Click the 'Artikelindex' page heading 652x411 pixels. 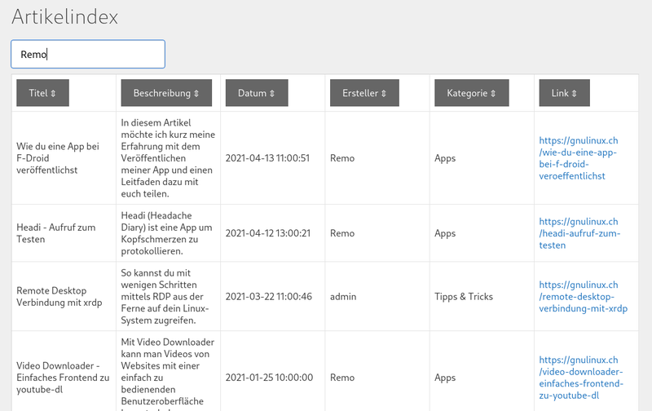pos(65,17)
